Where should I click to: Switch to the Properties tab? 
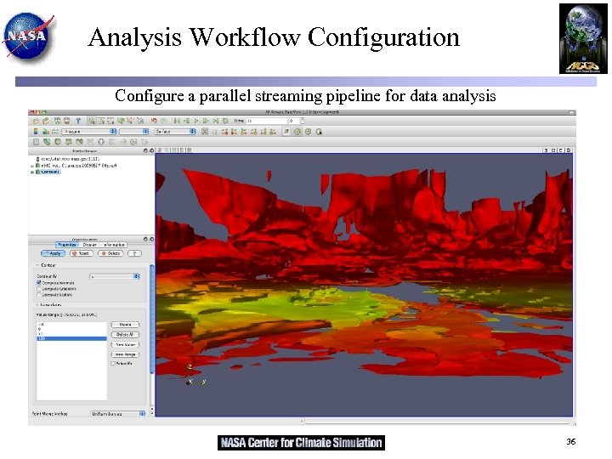(67, 245)
